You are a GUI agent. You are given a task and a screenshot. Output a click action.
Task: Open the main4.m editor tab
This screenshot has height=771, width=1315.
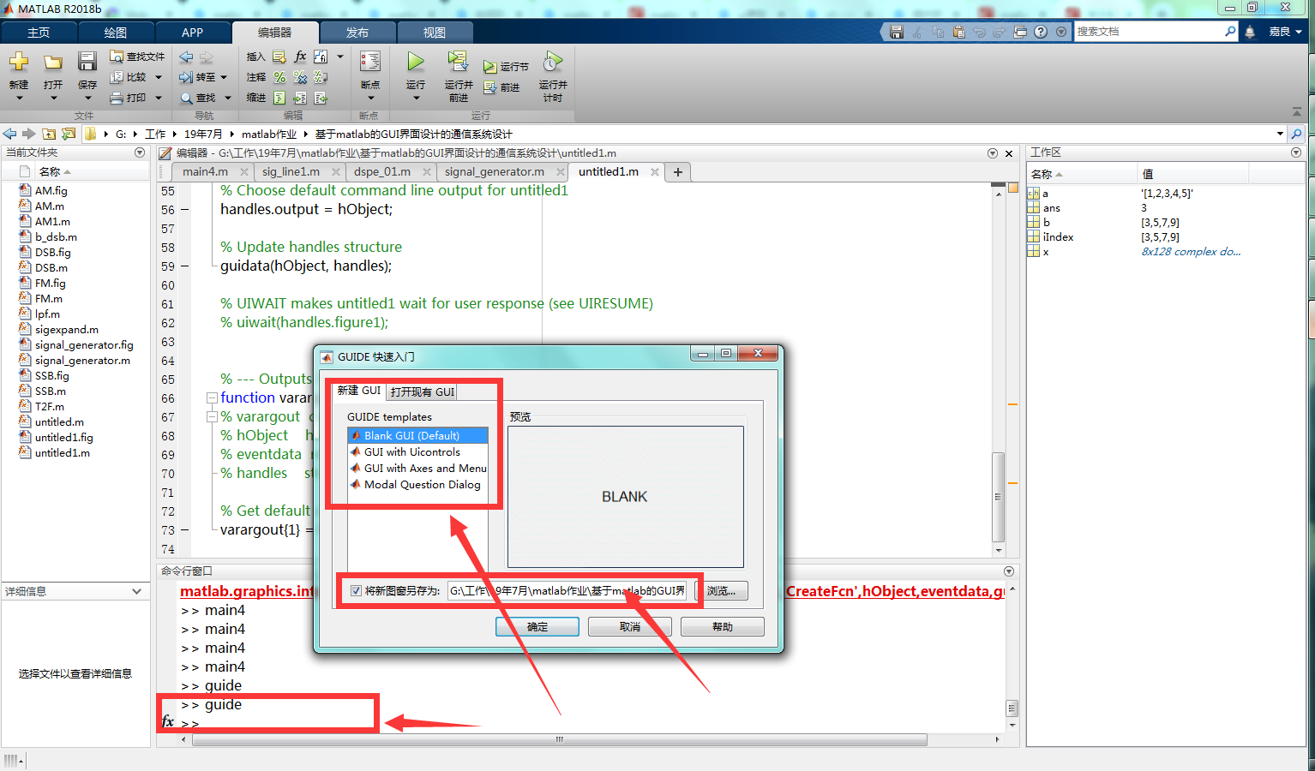point(205,171)
